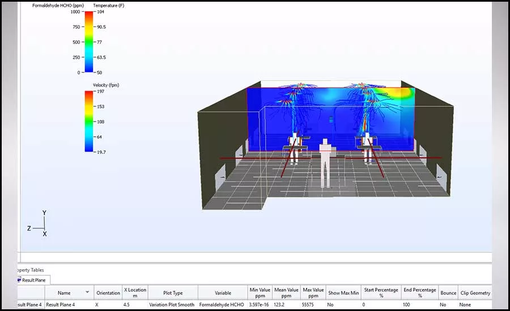Click the Variable column header

point(223,292)
